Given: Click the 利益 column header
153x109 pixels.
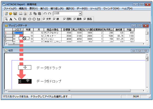Looking at the screenshot, I should 129,30.
